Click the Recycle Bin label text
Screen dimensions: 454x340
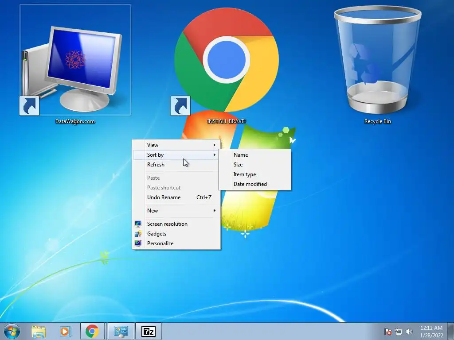click(378, 121)
